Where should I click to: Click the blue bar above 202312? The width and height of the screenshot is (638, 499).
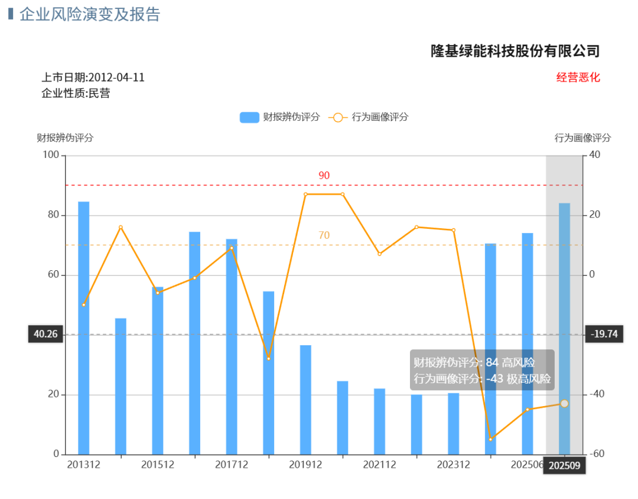pyautogui.click(x=454, y=424)
